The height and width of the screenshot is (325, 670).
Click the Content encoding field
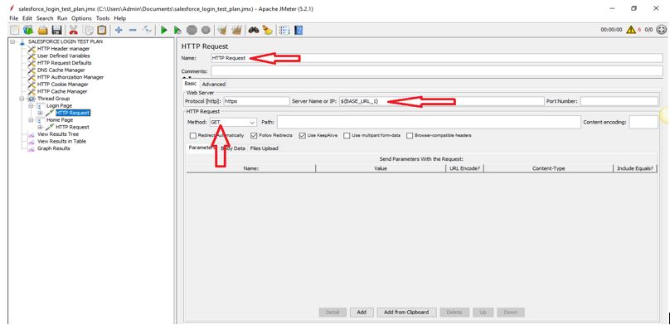click(643, 122)
